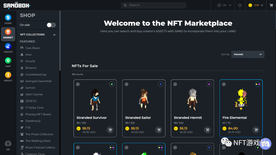Click the Stranded Survivor title
The width and height of the screenshot is (276, 155).
[91, 118]
